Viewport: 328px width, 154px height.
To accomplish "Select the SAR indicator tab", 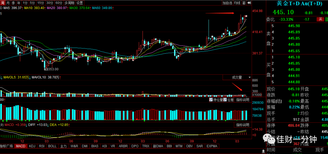I will [x=200, y=146].
